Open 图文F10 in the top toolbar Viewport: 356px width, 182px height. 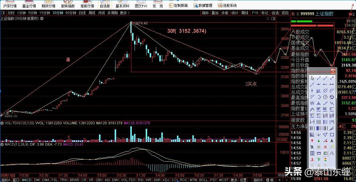coord(141,4)
